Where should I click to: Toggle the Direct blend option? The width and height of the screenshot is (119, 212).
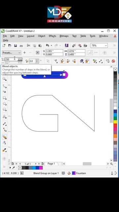point(62,61)
